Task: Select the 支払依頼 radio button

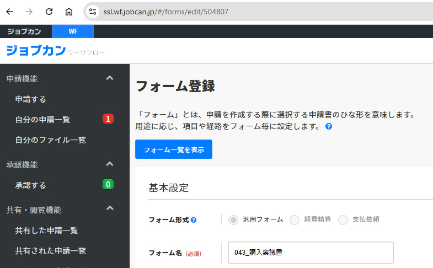Action: (x=343, y=220)
